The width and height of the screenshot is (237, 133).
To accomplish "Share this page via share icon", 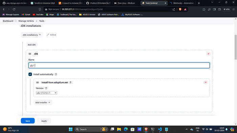I will (174, 9).
